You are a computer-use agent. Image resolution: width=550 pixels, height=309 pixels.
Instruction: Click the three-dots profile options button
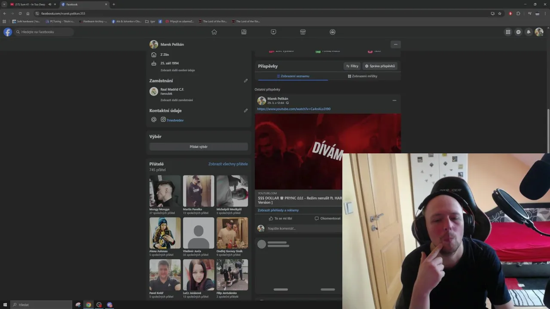click(395, 44)
